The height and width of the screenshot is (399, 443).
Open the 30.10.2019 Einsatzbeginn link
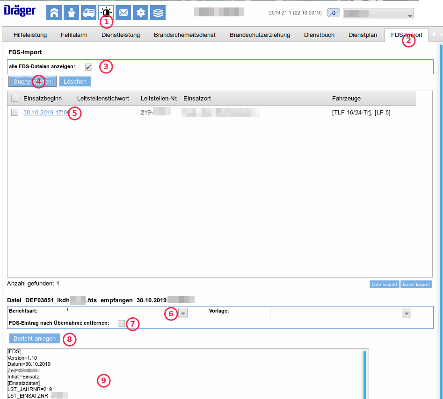point(46,112)
